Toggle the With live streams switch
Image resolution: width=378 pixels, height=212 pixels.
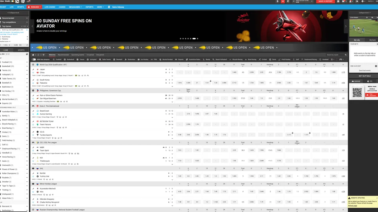tap(34, 59)
